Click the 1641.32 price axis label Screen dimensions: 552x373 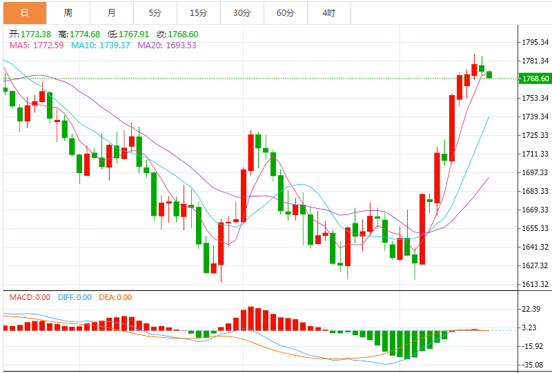tap(535, 247)
